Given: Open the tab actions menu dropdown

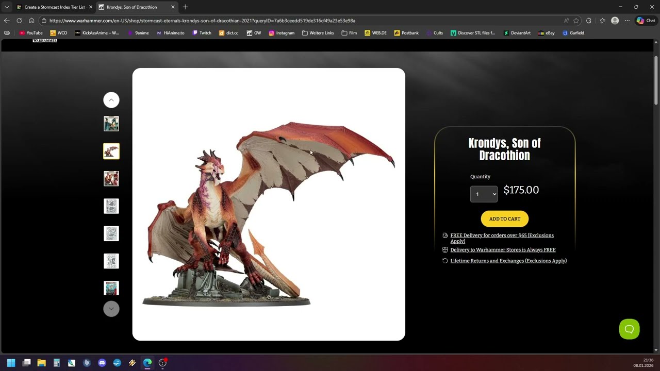Looking at the screenshot, I should (6, 7).
